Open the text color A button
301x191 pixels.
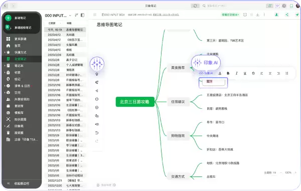(x=220, y=73)
